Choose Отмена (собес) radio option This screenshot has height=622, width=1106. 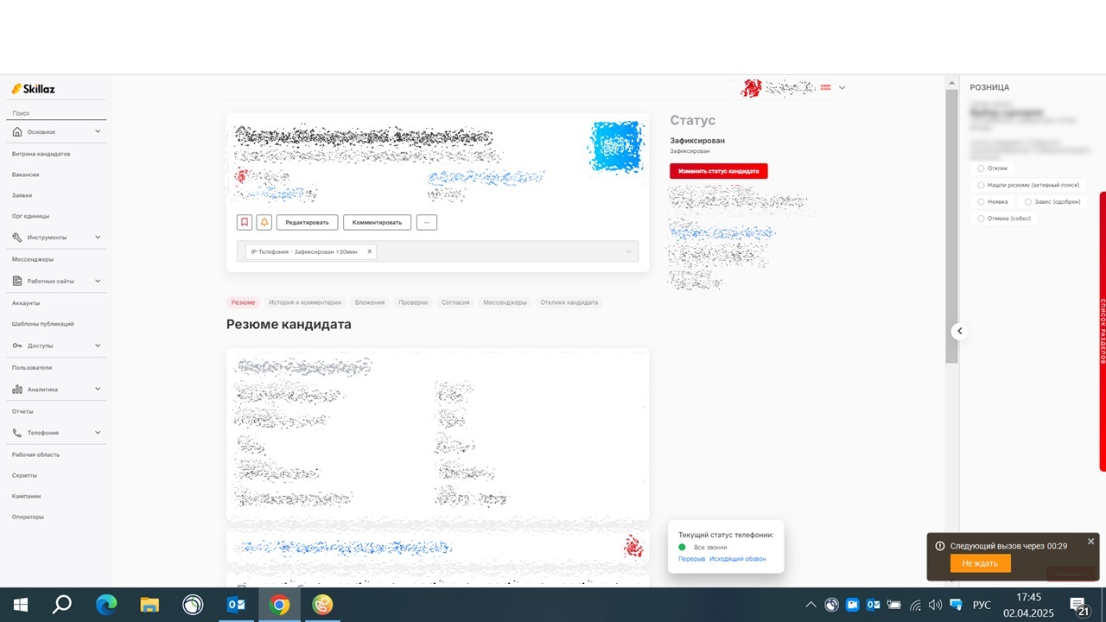pyautogui.click(x=981, y=219)
